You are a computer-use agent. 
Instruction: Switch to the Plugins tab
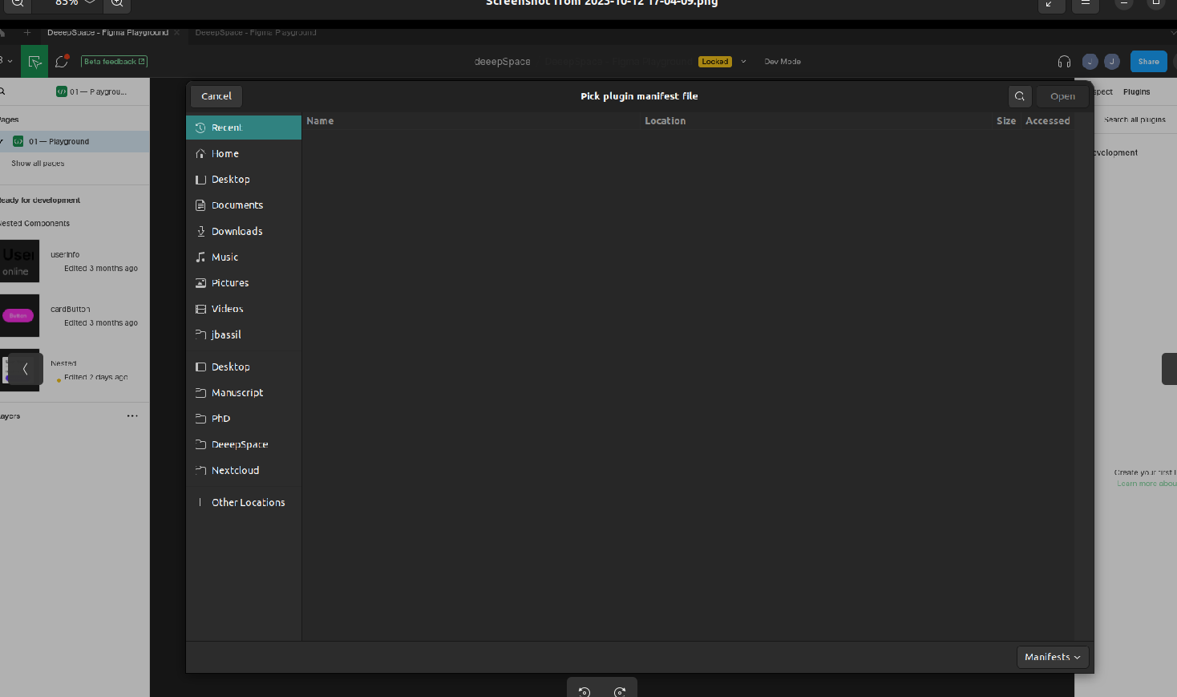1136,91
